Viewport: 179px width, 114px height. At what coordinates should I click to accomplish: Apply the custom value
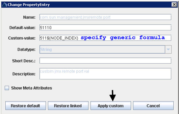[111, 106]
